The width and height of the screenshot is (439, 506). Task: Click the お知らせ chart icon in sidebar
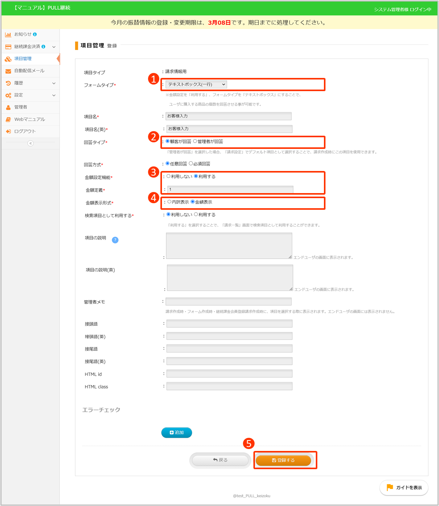pos(8,35)
